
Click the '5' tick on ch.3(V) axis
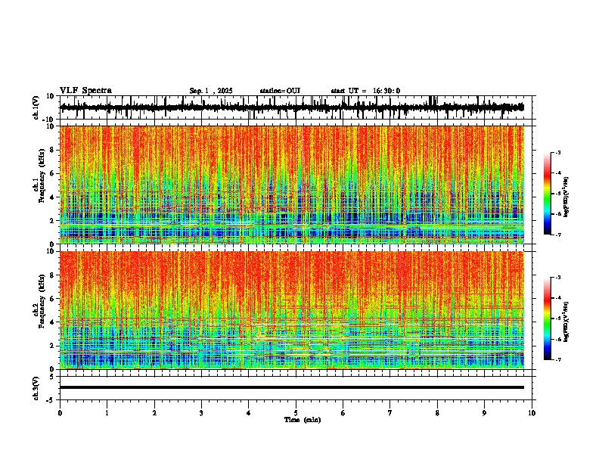click(53, 377)
